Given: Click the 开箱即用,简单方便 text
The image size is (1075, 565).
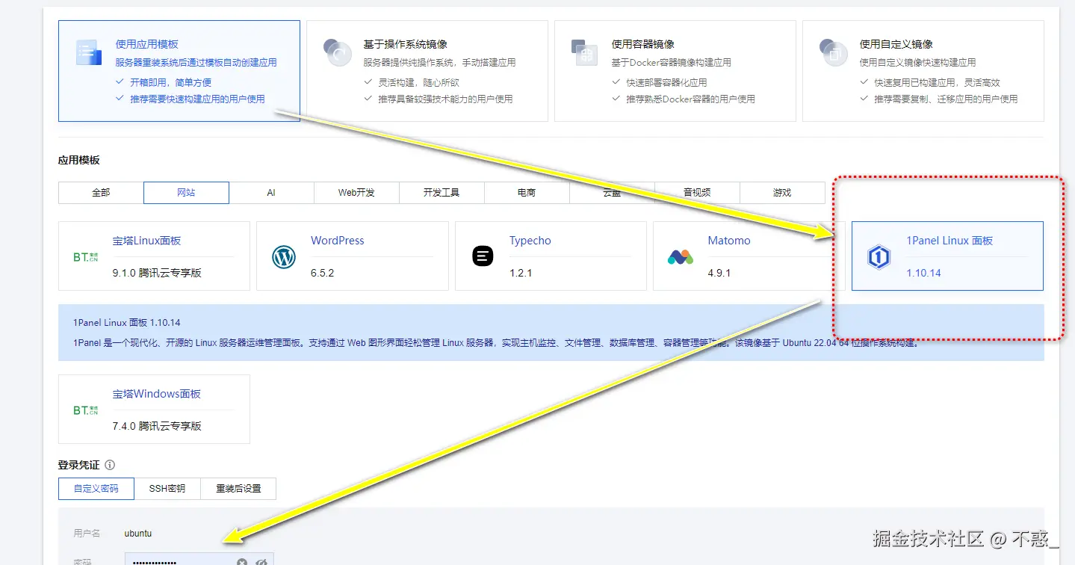Looking at the screenshot, I should (x=171, y=82).
